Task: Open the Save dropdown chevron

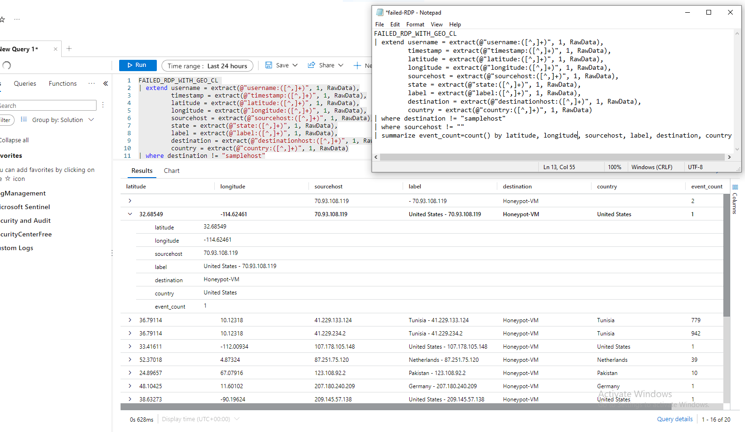Action: click(x=295, y=65)
